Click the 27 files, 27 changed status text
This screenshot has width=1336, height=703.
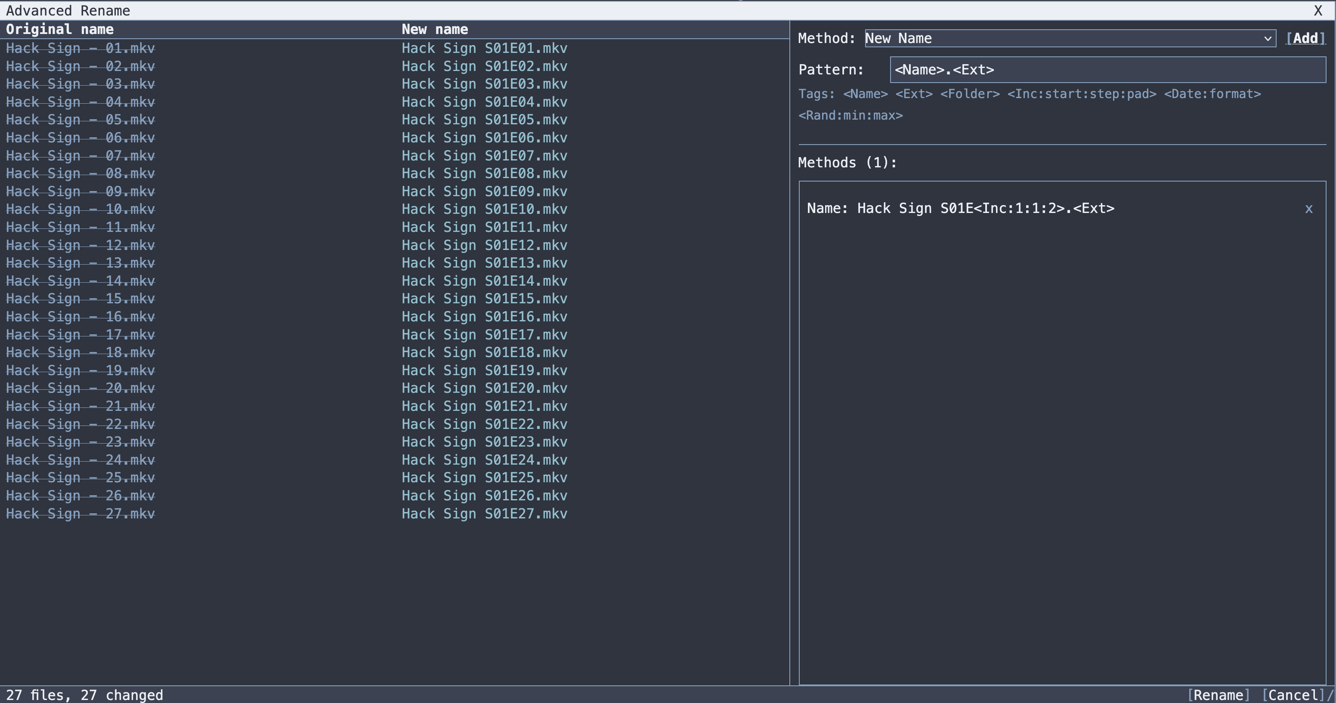84,695
